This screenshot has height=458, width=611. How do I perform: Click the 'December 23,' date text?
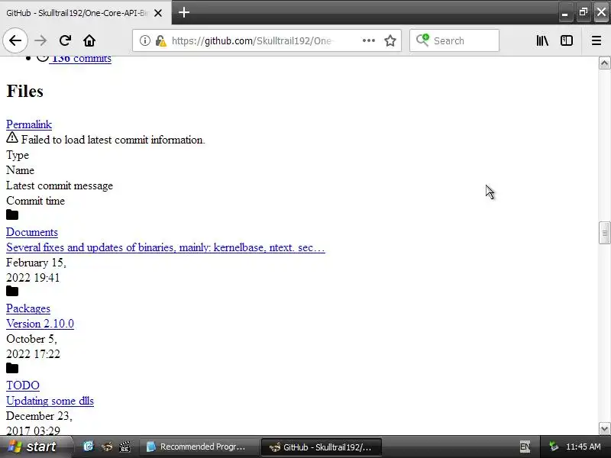(x=40, y=416)
